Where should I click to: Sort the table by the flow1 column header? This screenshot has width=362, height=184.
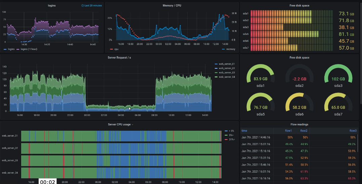[288, 131]
